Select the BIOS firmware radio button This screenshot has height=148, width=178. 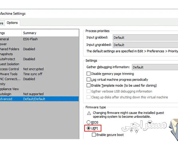pos(88,122)
